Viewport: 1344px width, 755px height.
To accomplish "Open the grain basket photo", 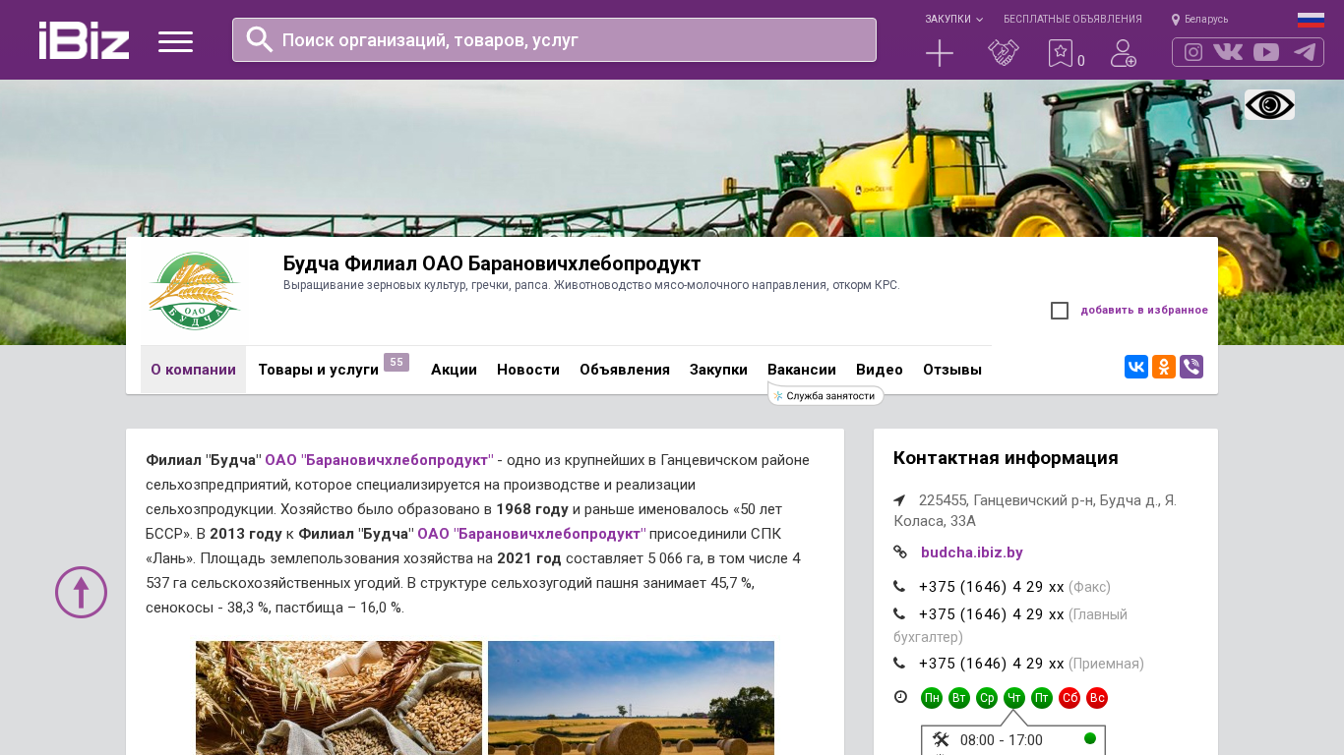I will point(338,698).
